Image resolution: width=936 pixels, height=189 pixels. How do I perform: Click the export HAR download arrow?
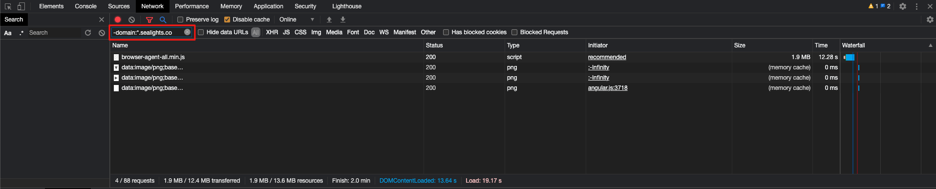pyautogui.click(x=343, y=20)
